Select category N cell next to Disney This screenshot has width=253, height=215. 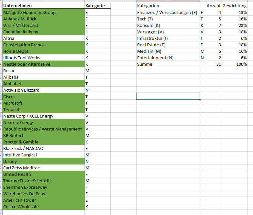click(98, 161)
